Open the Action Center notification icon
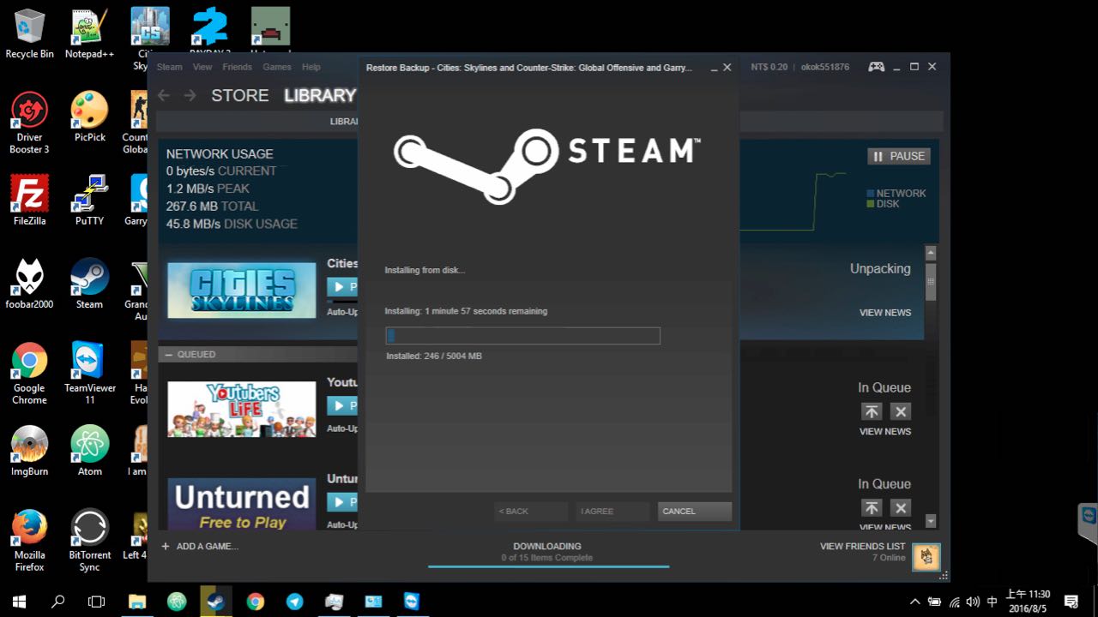 [1071, 602]
